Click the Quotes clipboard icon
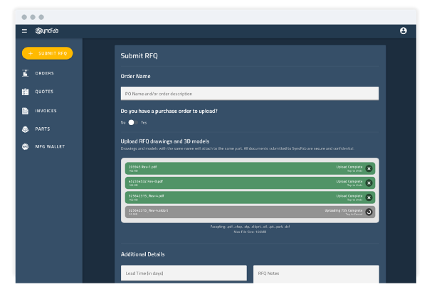The height and width of the screenshot is (292, 427). coord(26,92)
